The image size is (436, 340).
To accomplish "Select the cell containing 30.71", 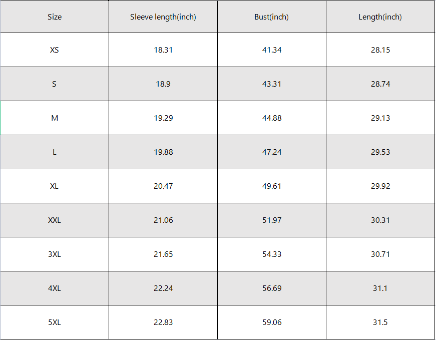I will click(x=380, y=254).
